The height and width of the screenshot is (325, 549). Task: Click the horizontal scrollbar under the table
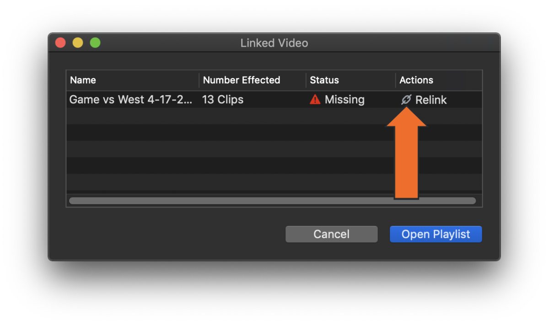tap(229, 201)
